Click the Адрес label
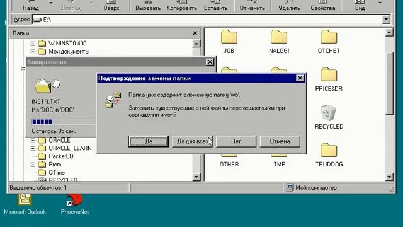Viewport: 403px width, 227px height. click(21, 20)
